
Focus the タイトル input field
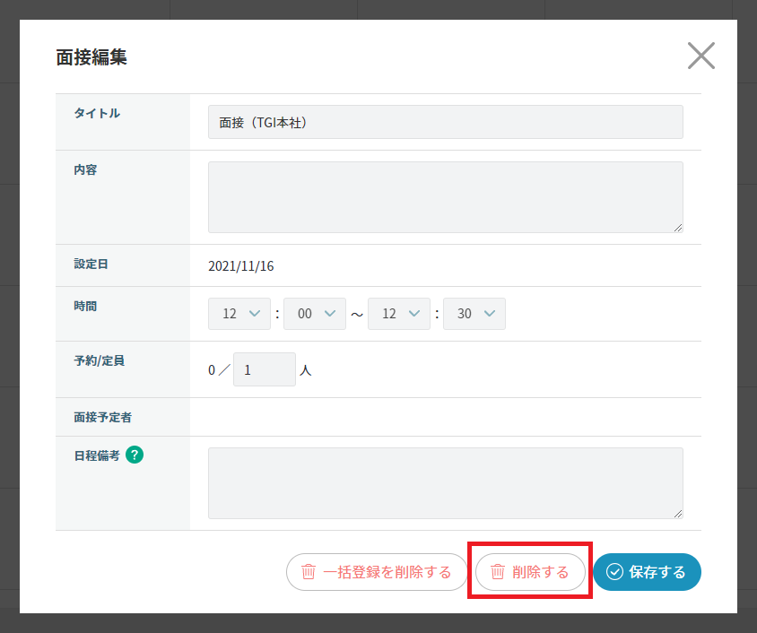pos(445,122)
